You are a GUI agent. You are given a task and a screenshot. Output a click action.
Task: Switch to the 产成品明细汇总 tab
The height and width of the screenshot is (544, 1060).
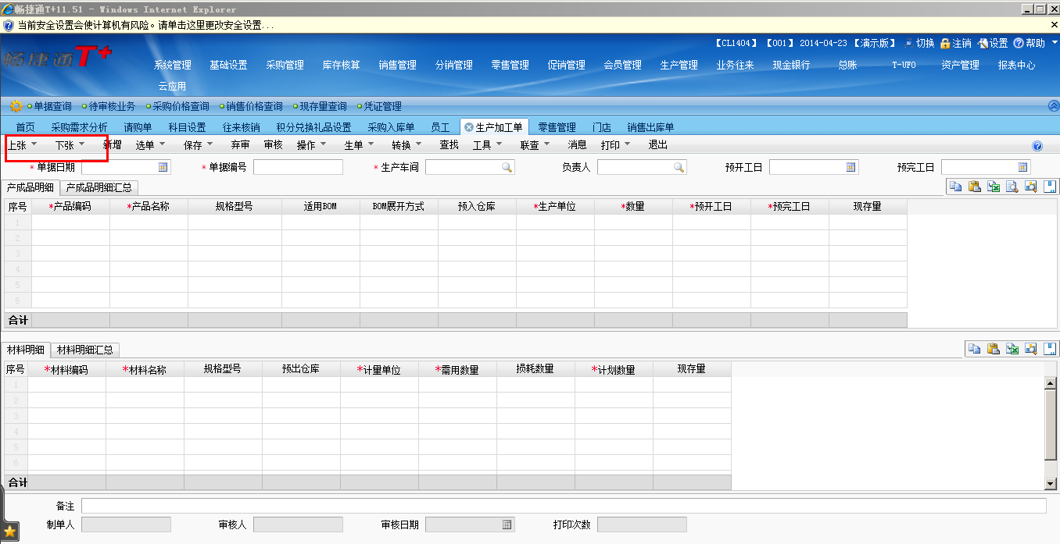(x=99, y=187)
